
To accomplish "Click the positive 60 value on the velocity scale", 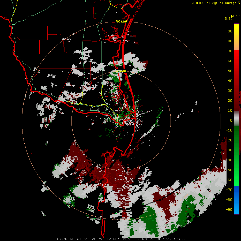I will [x=230, y=61].
